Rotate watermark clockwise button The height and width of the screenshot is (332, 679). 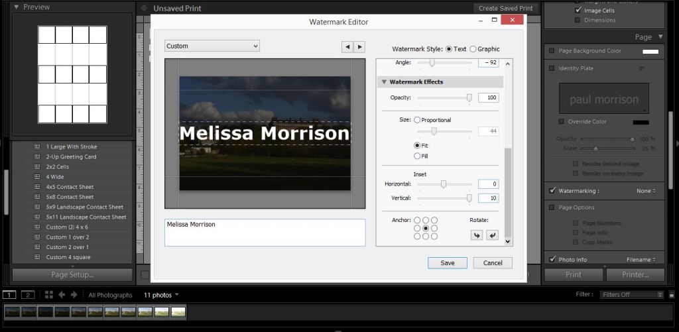tap(491, 235)
